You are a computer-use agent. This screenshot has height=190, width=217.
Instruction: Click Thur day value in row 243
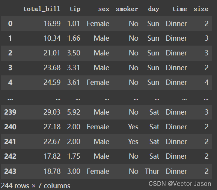pos(152,171)
